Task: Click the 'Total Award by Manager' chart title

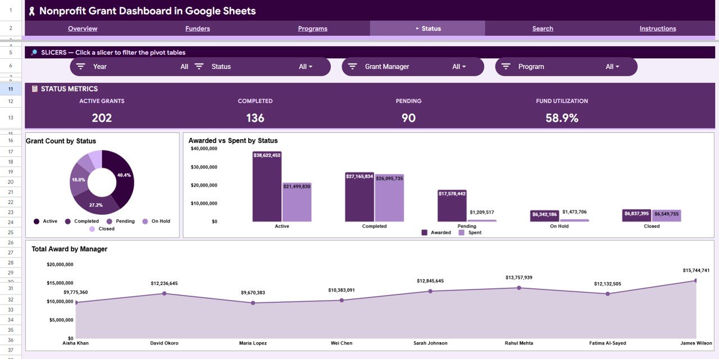Action: [69, 249]
